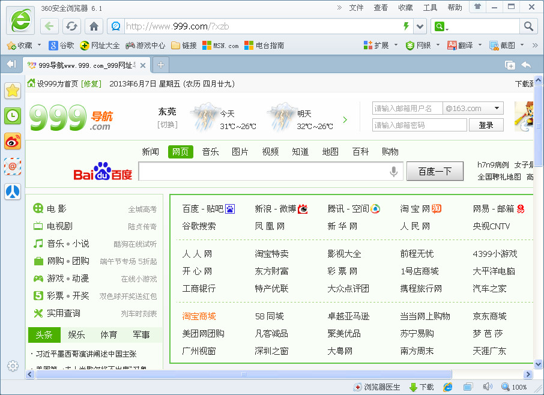The image size is (544, 395).
Task: Click the magnifier search button in toolbar
Action: pos(528,26)
